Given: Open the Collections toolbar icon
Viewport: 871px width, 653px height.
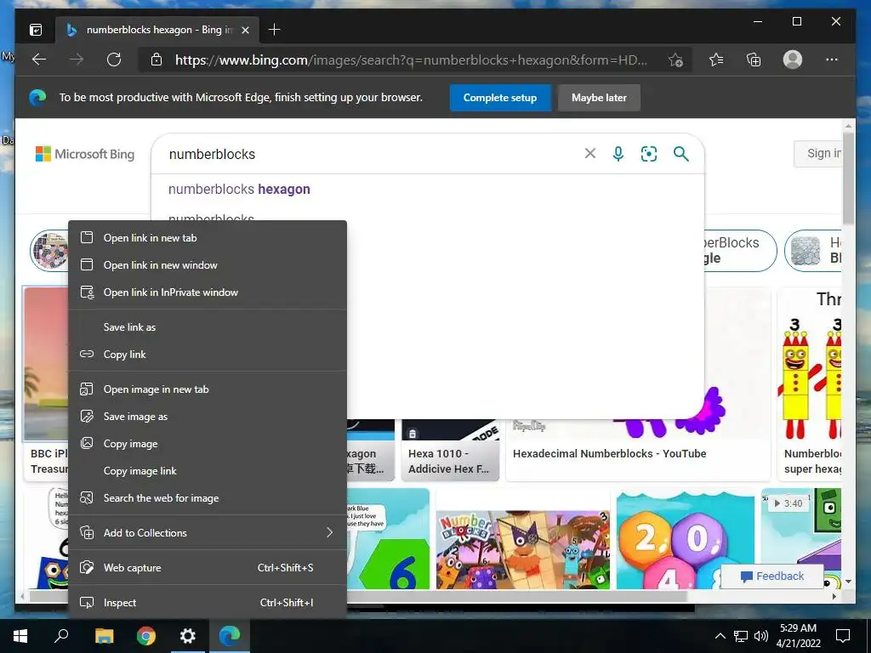Looking at the screenshot, I should click(x=754, y=60).
